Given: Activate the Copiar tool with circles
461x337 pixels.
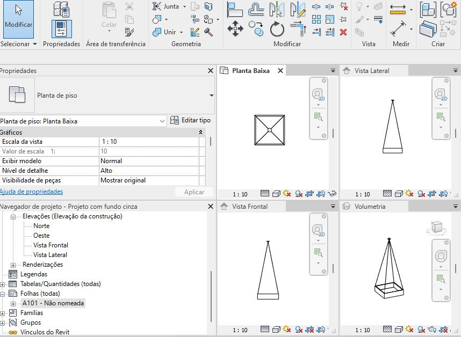Looking at the screenshot, I should coord(256,28).
